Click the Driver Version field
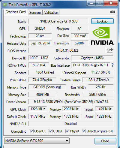 [71, 102]
